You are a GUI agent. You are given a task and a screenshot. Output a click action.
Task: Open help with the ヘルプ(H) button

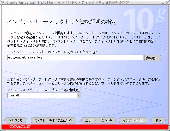click(15, 120)
